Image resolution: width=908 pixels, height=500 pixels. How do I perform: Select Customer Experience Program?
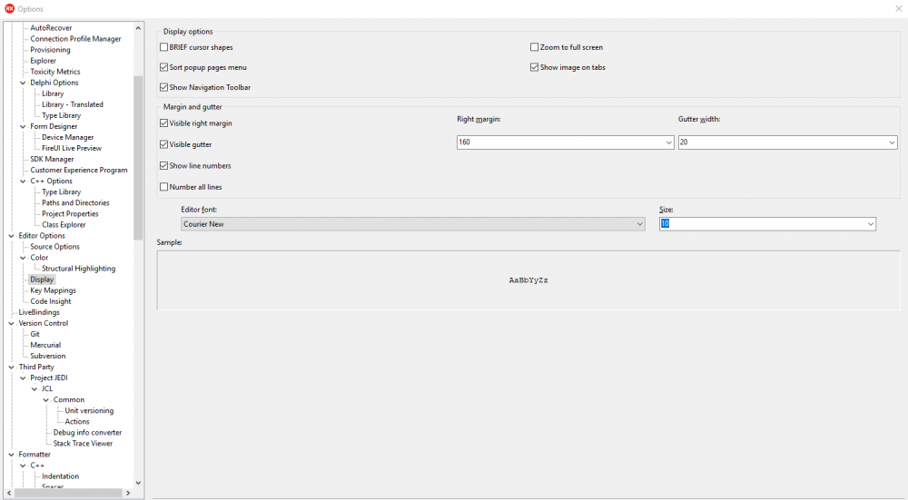(79, 170)
